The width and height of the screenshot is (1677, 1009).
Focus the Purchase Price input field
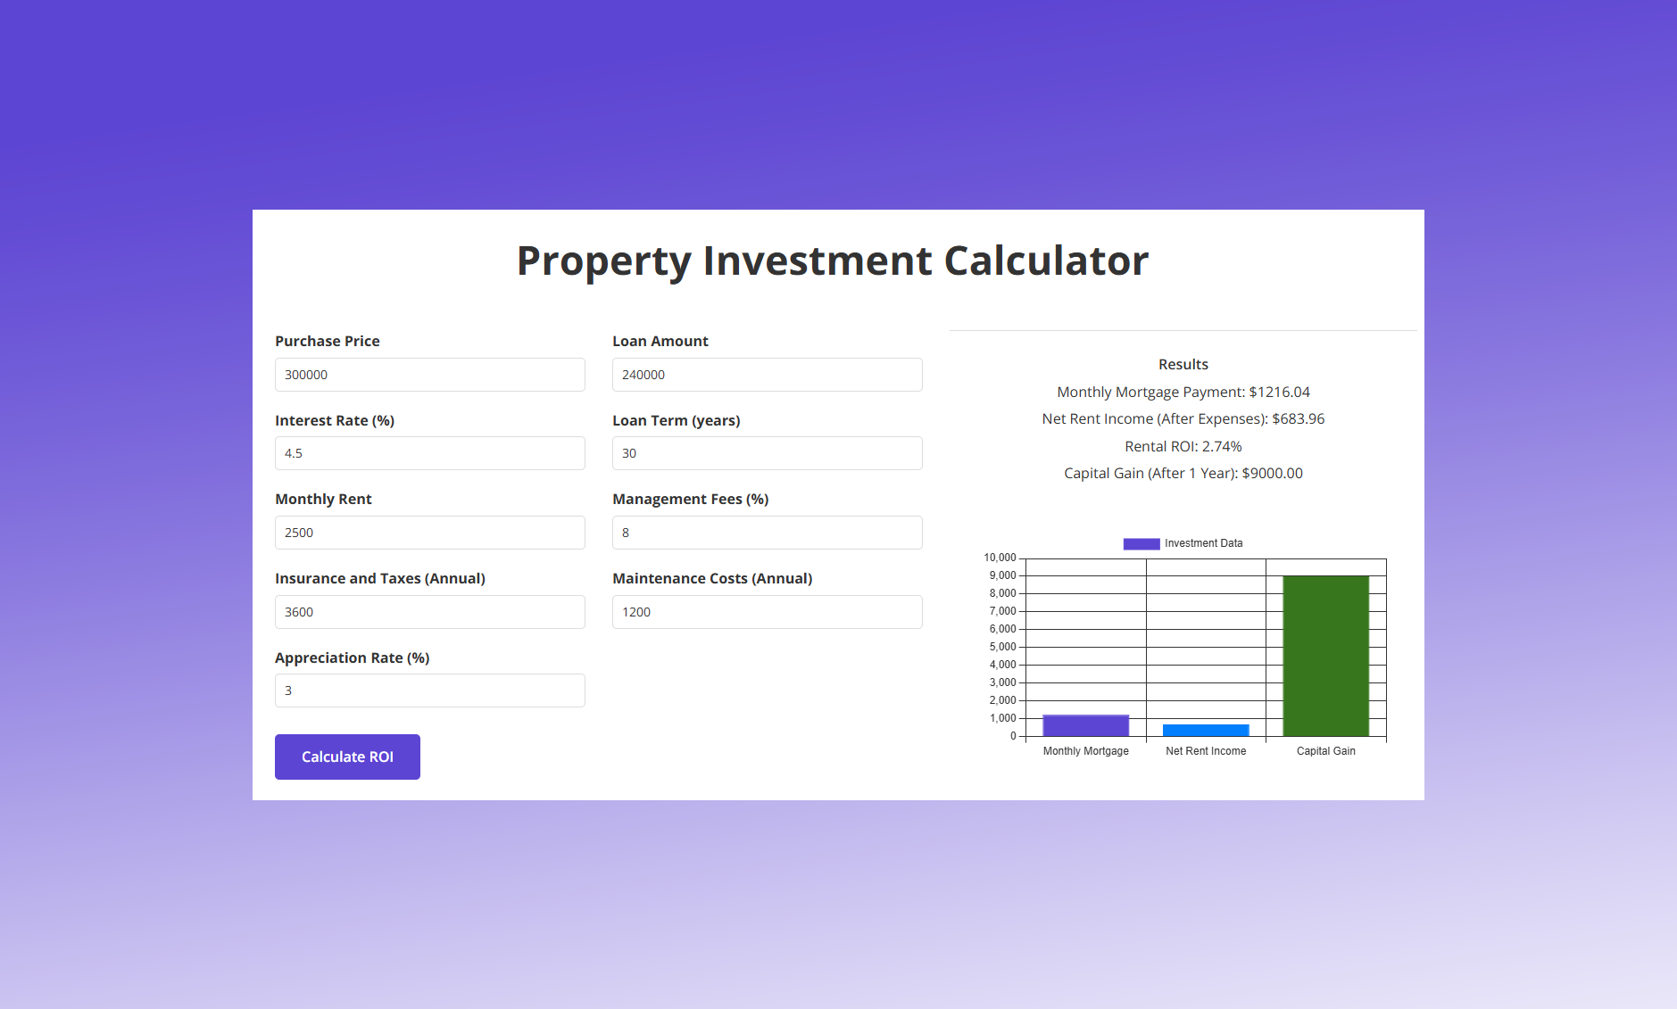[x=429, y=375]
